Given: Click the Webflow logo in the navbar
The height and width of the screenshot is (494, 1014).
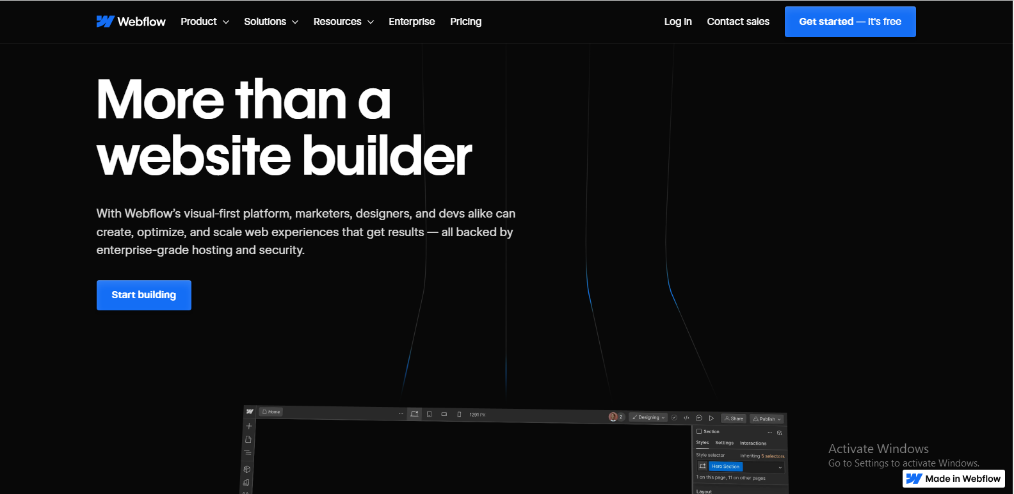Looking at the screenshot, I should tap(131, 22).
